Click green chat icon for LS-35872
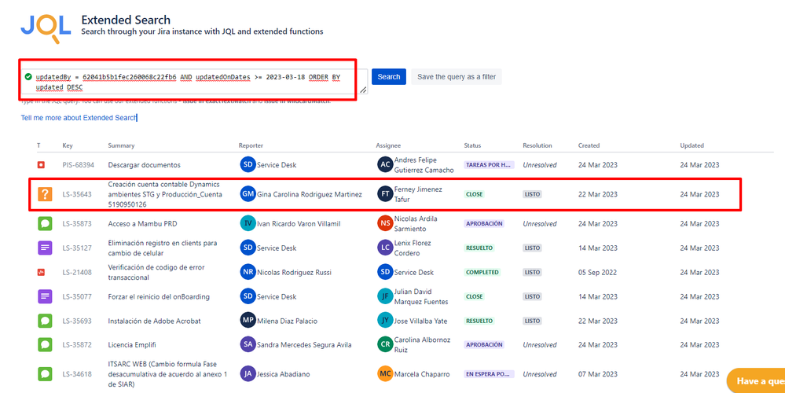 point(45,344)
